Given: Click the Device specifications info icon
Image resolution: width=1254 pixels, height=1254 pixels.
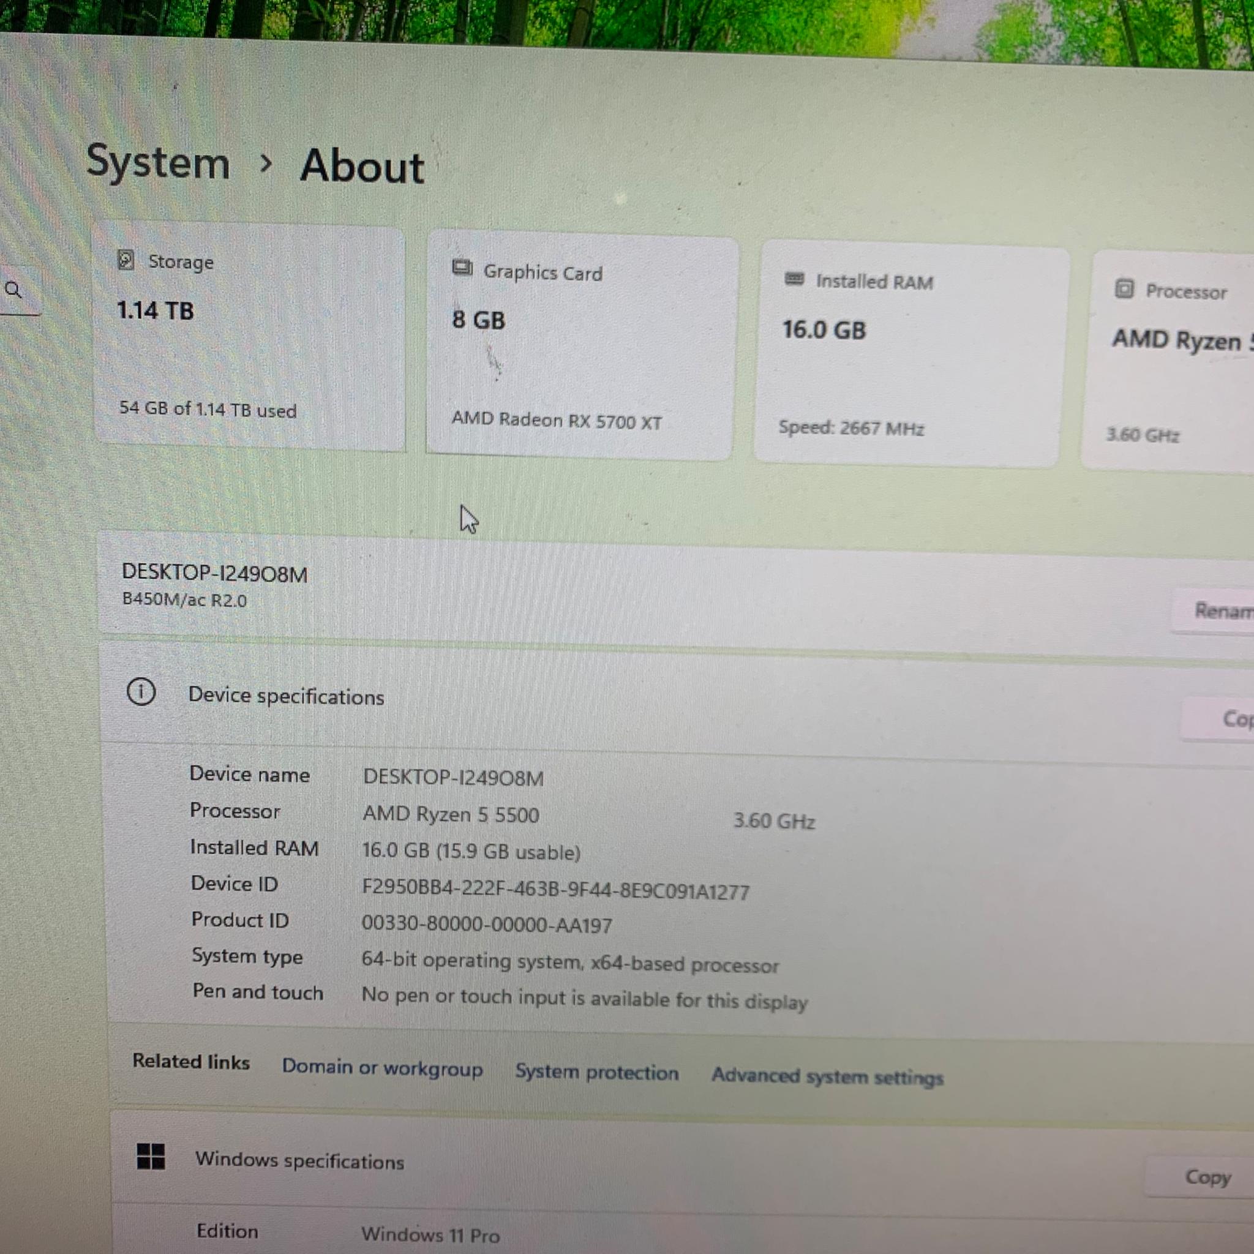Looking at the screenshot, I should (141, 692).
